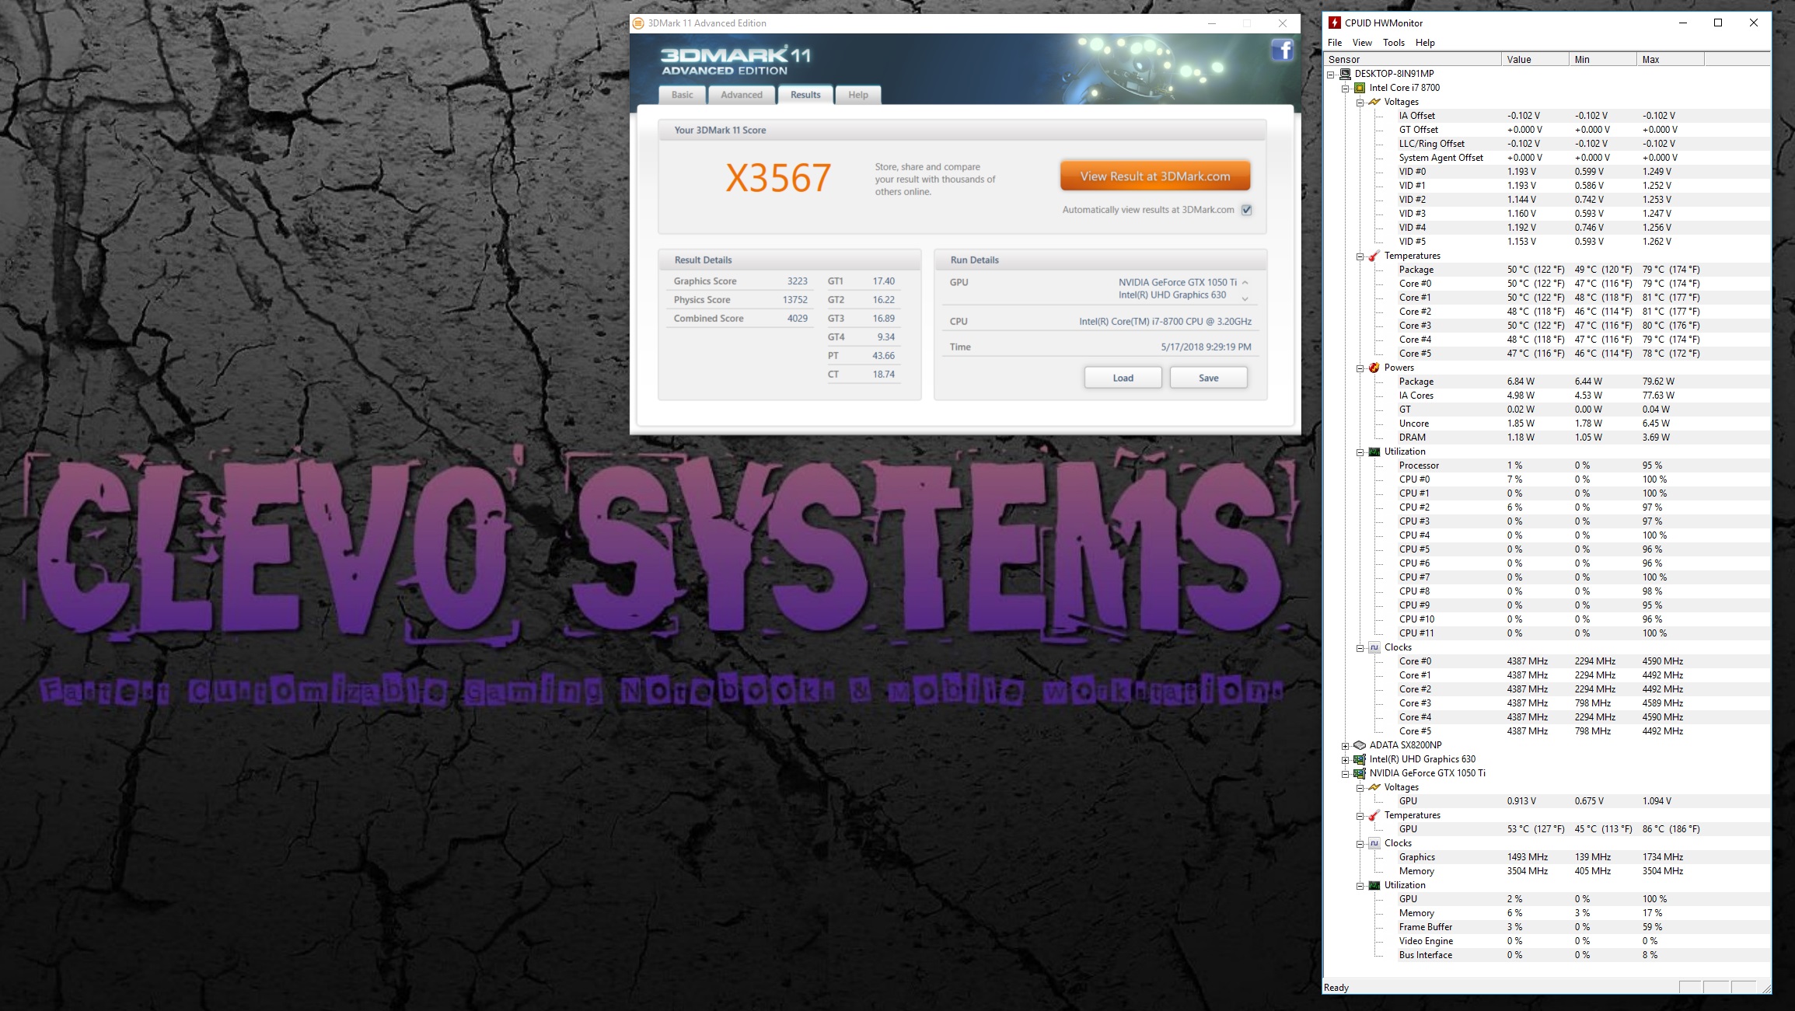Click the GPU Voltages lightning icon
Screen dimensions: 1795x1011
coord(1374,787)
